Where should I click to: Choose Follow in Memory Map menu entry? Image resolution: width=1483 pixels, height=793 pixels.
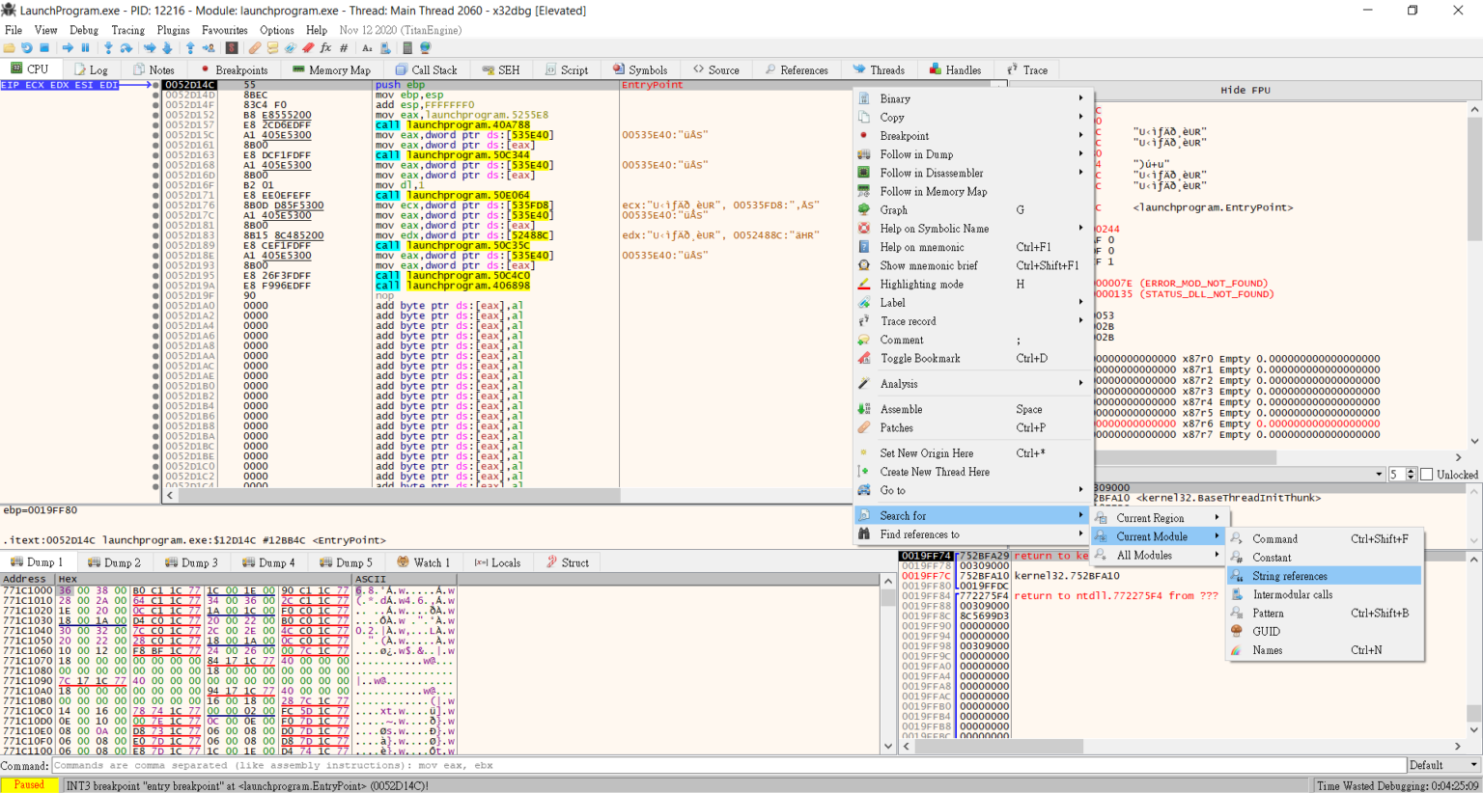point(972,191)
